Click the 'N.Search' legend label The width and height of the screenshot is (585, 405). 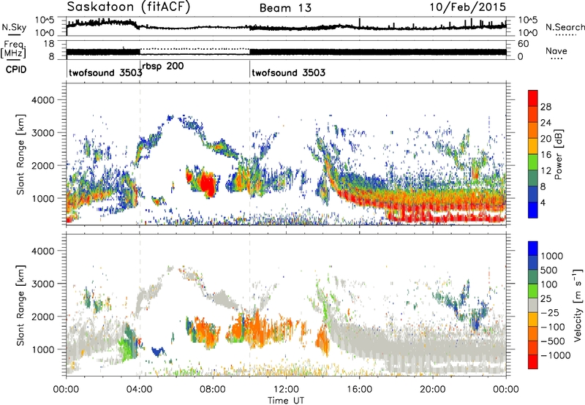565,27
